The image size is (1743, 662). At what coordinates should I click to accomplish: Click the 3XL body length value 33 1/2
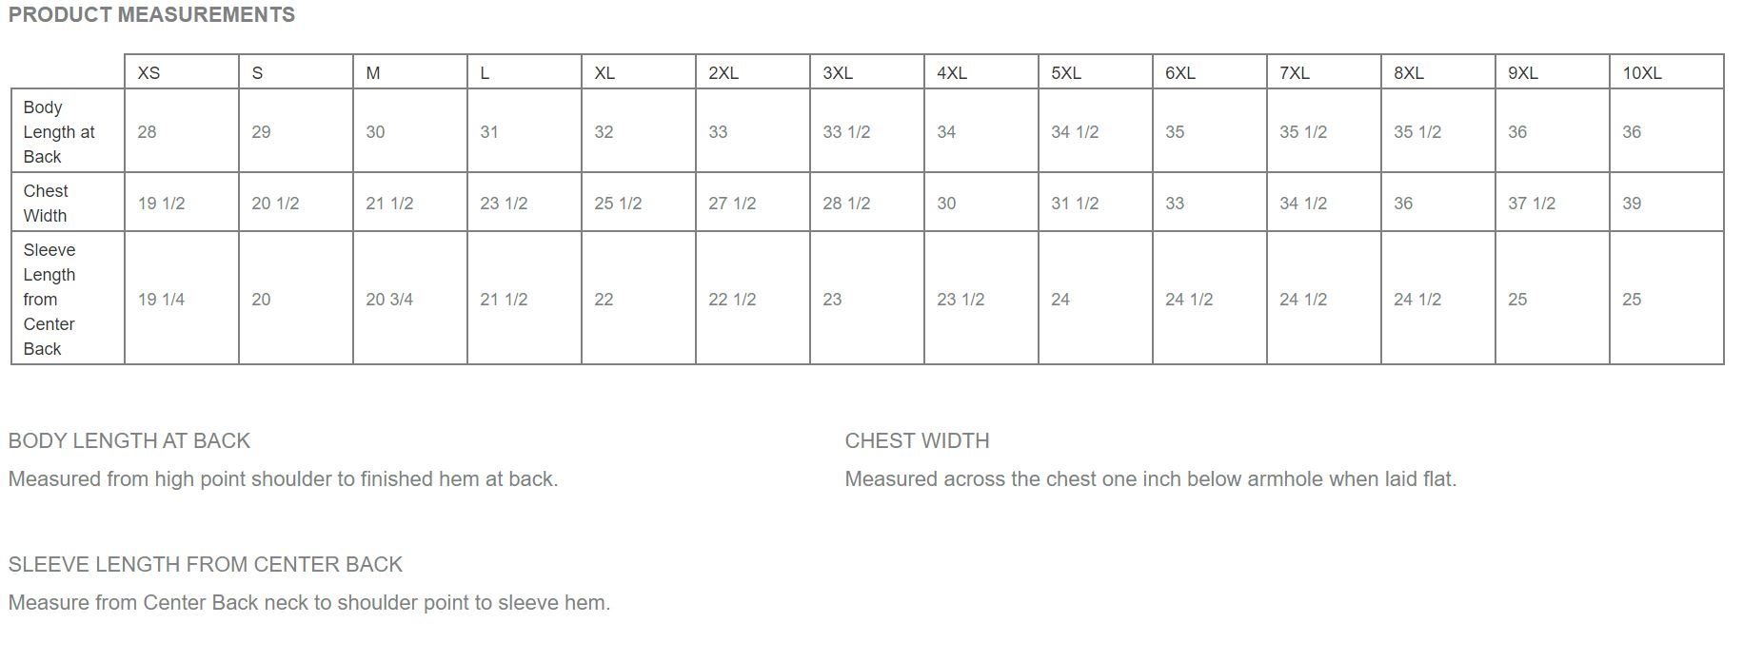pos(846,132)
